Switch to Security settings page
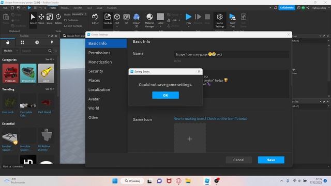The width and height of the screenshot is (331, 186). 106,71
